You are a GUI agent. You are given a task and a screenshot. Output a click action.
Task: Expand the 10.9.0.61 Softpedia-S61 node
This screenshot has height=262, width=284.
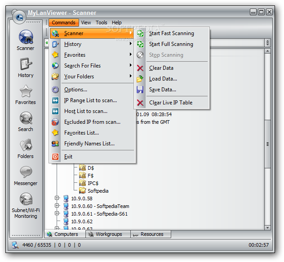tap(57, 213)
